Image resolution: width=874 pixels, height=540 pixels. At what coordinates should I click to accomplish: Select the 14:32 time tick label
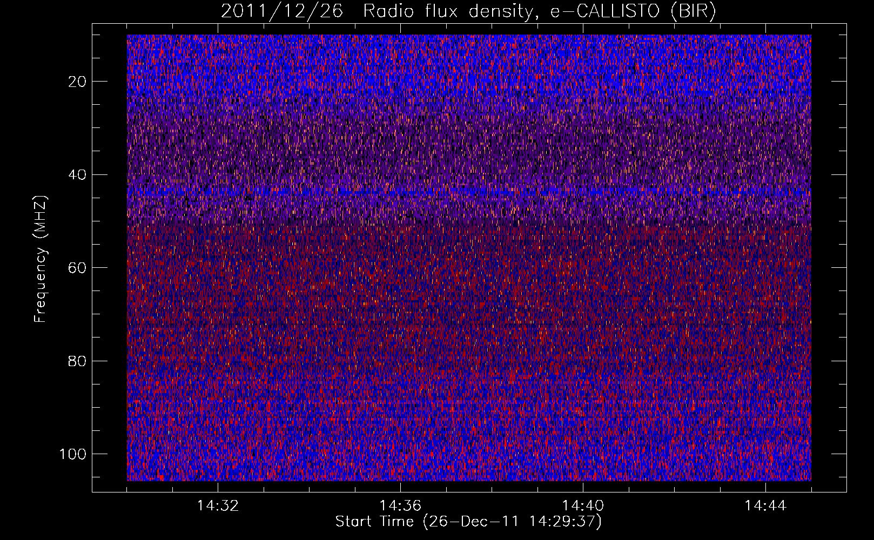tap(218, 506)
